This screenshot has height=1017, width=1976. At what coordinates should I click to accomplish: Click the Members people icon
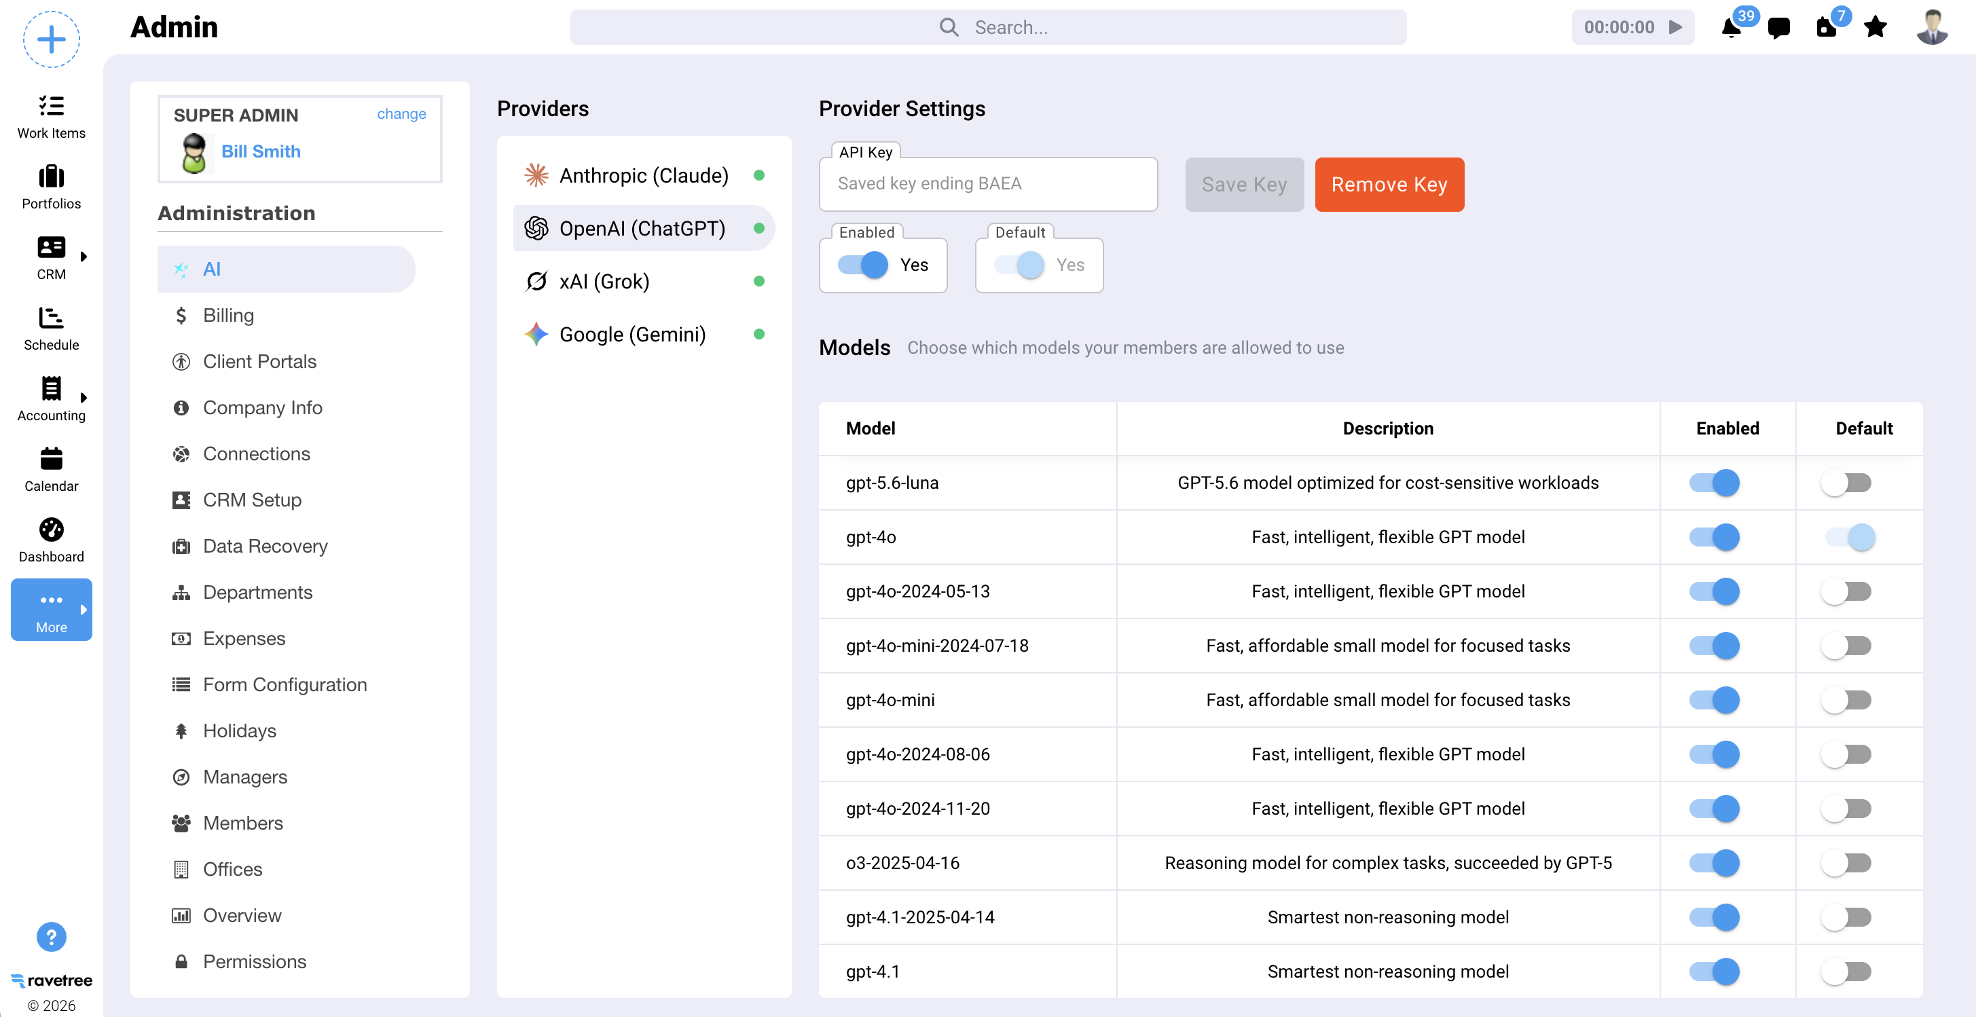point(181,823)
